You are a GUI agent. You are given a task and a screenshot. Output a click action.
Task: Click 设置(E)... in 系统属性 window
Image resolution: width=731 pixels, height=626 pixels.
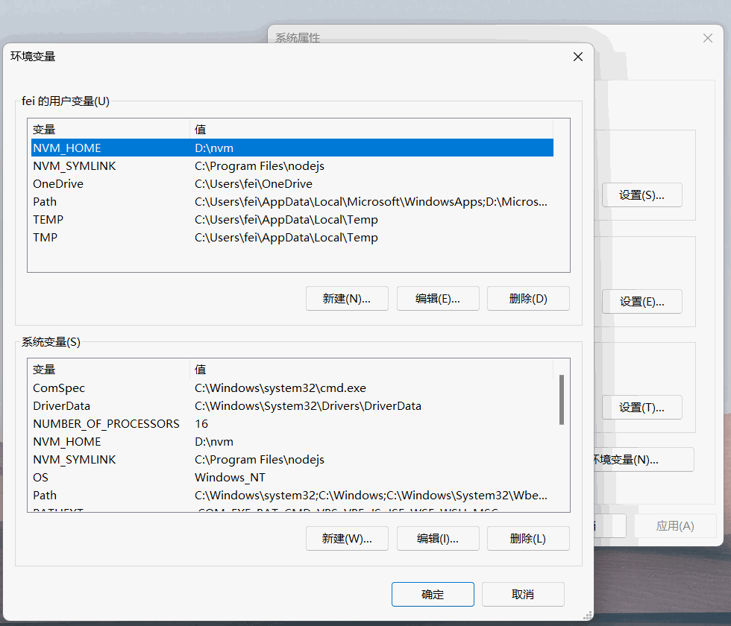[x=642, y=301]
